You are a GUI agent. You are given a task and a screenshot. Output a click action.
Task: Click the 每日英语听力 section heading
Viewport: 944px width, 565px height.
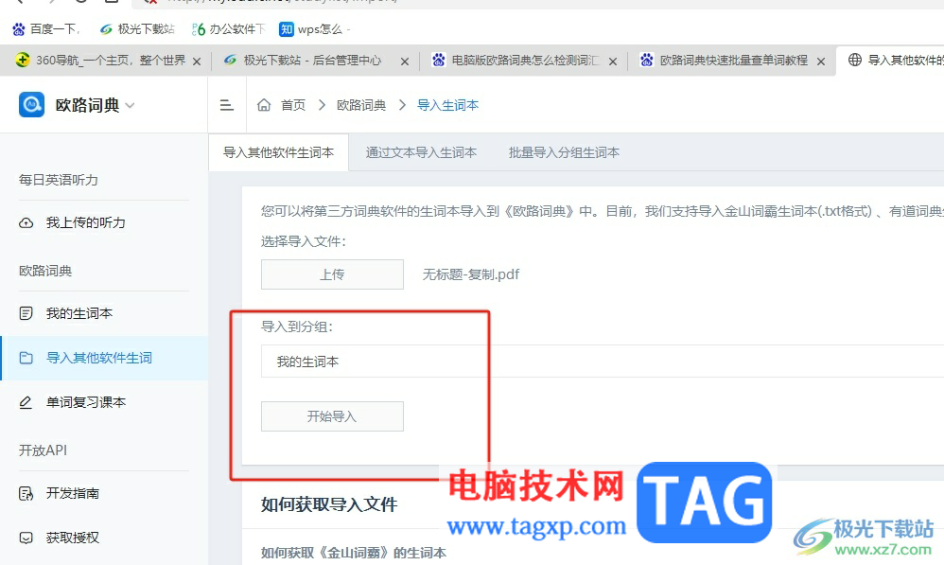58,180
